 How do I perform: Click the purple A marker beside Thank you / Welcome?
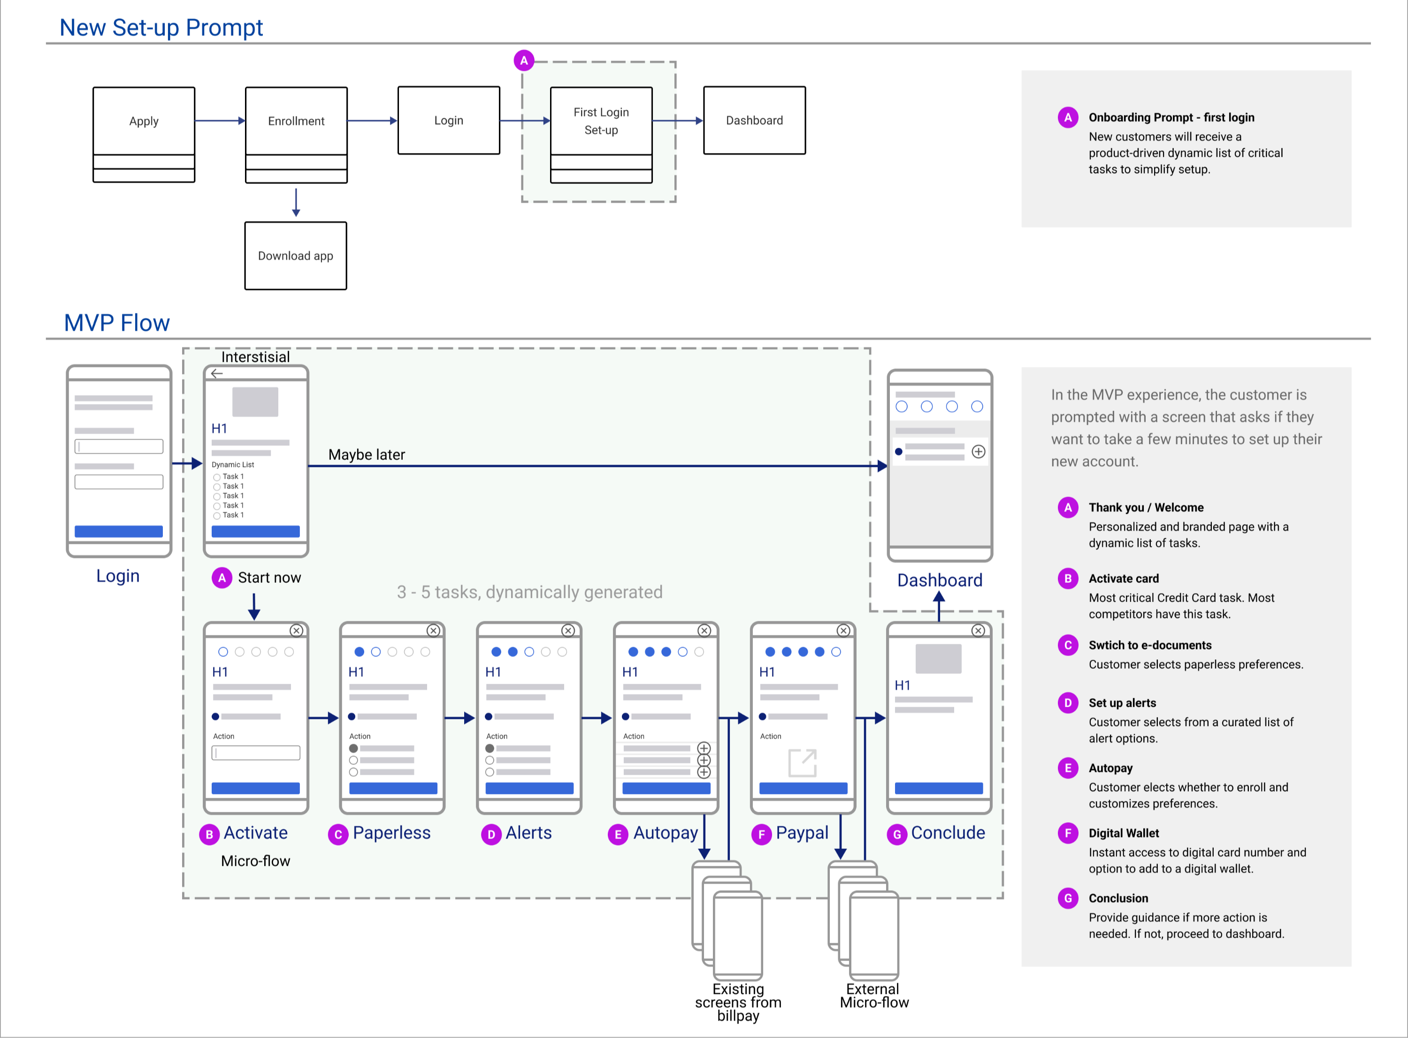[1068, 508]
